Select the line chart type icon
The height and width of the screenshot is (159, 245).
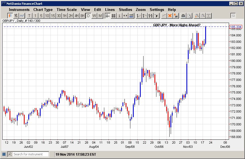tap(22, 16)
